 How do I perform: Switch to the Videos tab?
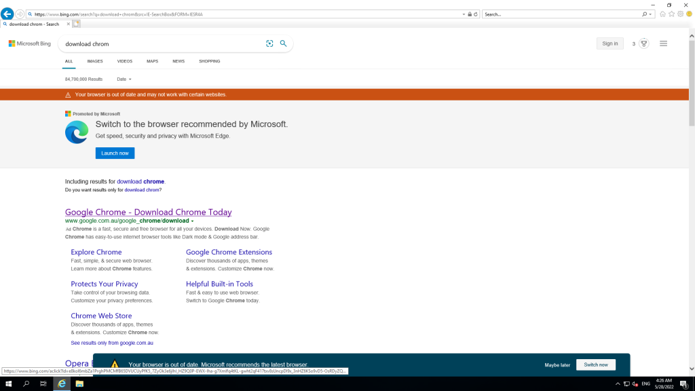pos(124,61)
